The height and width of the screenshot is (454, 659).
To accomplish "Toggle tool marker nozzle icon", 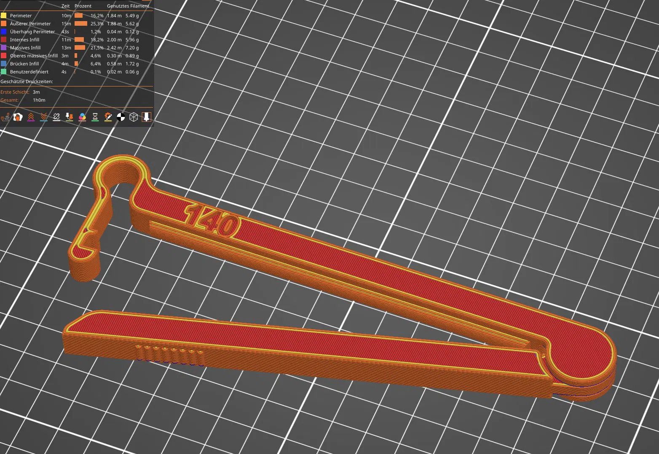I will pyautogui.click(x=146, y=117).
